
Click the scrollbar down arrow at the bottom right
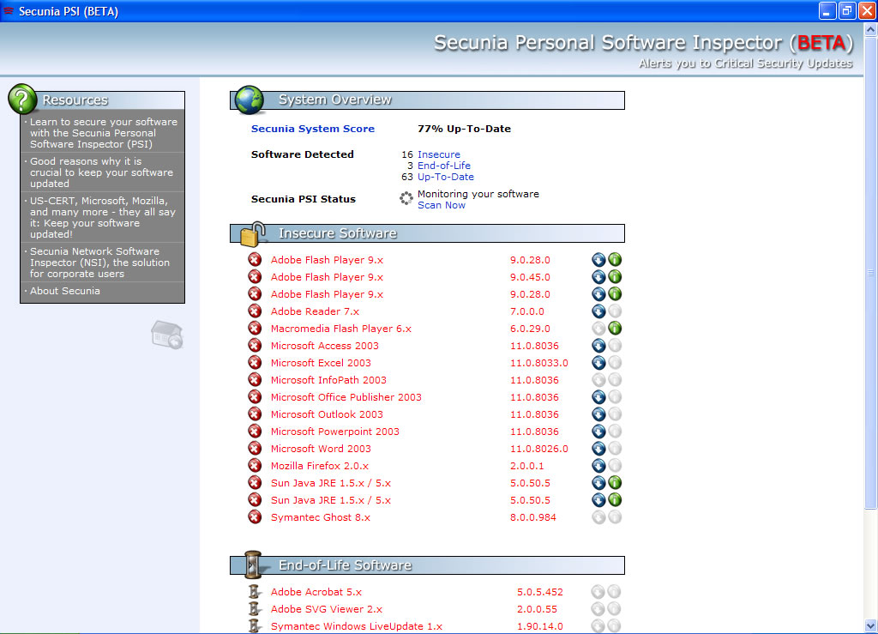click(x=871, y=626)
